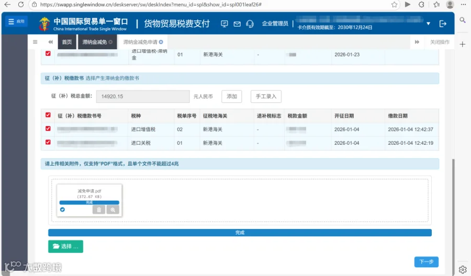Go back with the browser back arrow
The image size is (471, 276).
pyautogui.click(x=7, y=5)
